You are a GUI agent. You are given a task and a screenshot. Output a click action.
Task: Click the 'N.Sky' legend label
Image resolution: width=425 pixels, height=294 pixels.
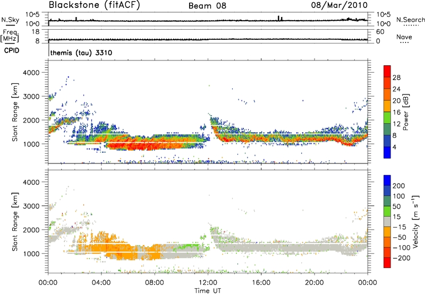coord(10,20)
